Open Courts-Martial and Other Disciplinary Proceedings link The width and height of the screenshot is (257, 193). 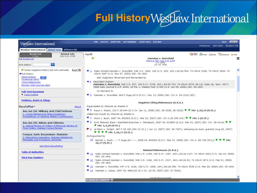coord(48,115)
